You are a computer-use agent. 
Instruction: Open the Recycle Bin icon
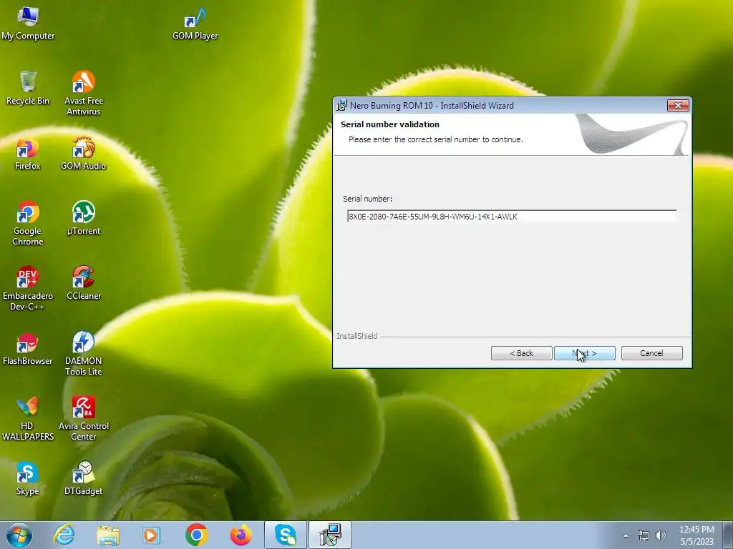pyautogui.click(x=28, y=88)
